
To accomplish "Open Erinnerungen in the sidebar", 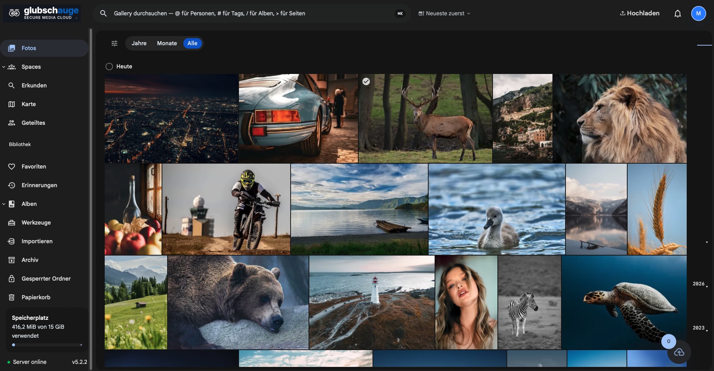I will coord(44,185).
